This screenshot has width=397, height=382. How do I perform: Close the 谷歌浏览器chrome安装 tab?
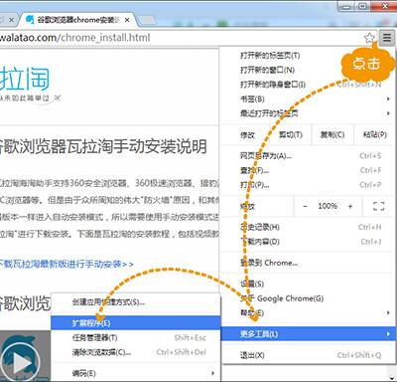127,20
